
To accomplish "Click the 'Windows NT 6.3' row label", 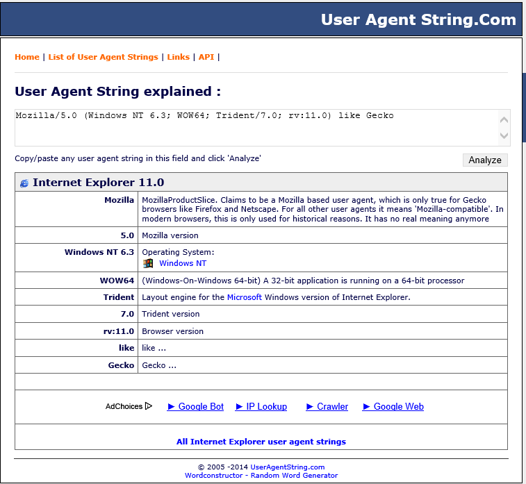I will (x=99, y=252).
